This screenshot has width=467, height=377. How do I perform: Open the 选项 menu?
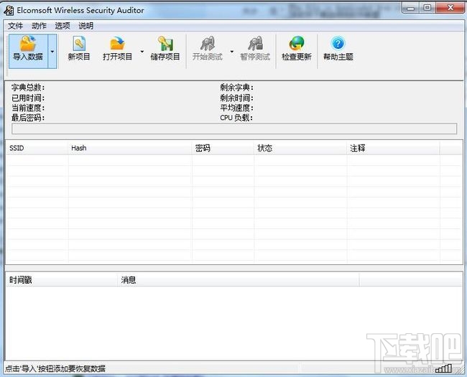pos(63,26)
